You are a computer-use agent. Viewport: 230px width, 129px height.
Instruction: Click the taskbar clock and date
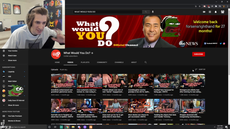pyautogui.click(x=220, y=127)
